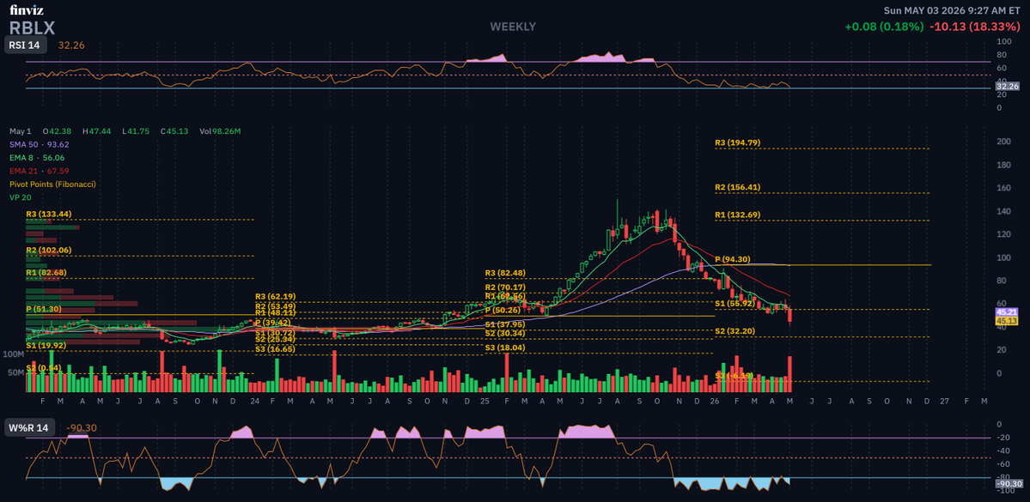The width and height of the screenshot is (1030, 502).
Task: Click the Vol 98.26M readout
Action: coord(220,131)
